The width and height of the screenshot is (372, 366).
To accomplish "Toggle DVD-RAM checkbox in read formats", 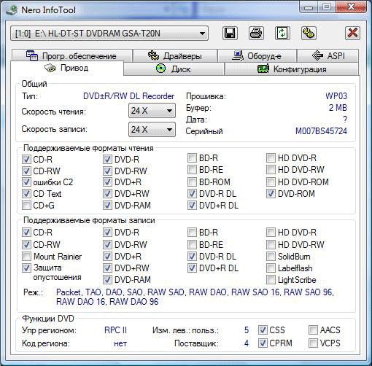I will (107, 206).
